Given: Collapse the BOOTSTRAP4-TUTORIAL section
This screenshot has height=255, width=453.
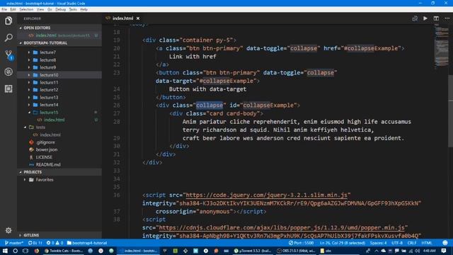Looking at the screenshot, I should point(59,42).
